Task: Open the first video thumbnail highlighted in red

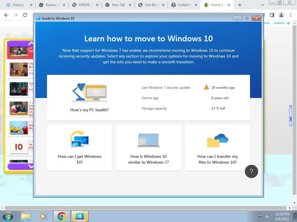Action: coord(19,51)
